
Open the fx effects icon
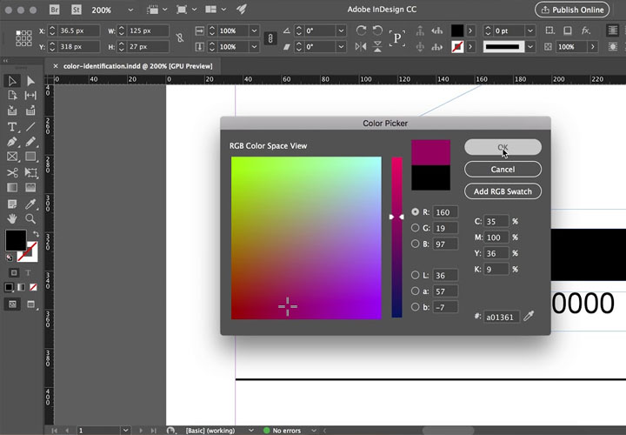(586, 30)
